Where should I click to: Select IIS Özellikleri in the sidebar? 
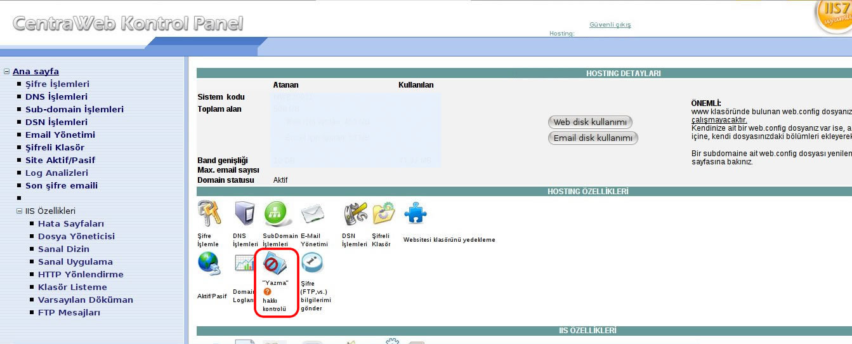click(x=50, y=211)
